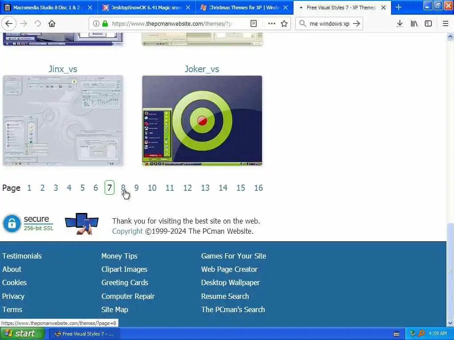This screenshot has width=454, height=340.
Task: Go to page 3 of themes
Action: (x=56, y=188)
